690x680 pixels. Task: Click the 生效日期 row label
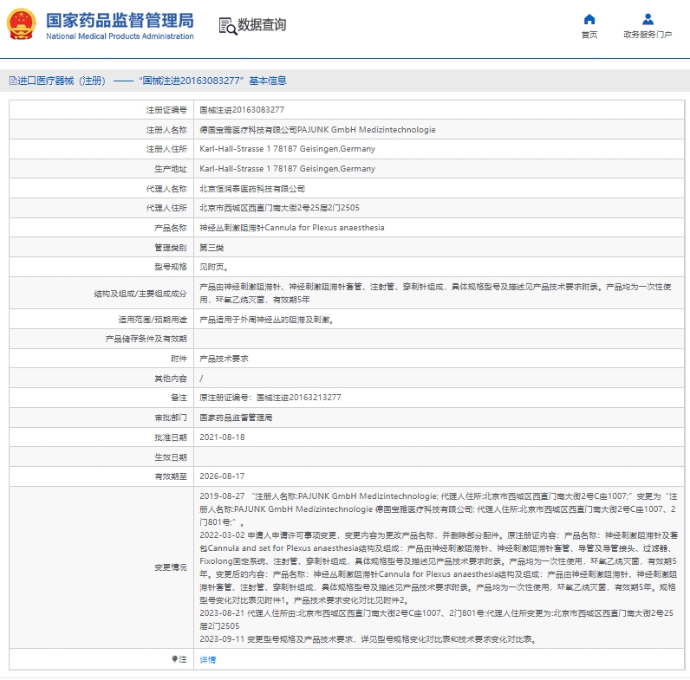click(170, 457)
